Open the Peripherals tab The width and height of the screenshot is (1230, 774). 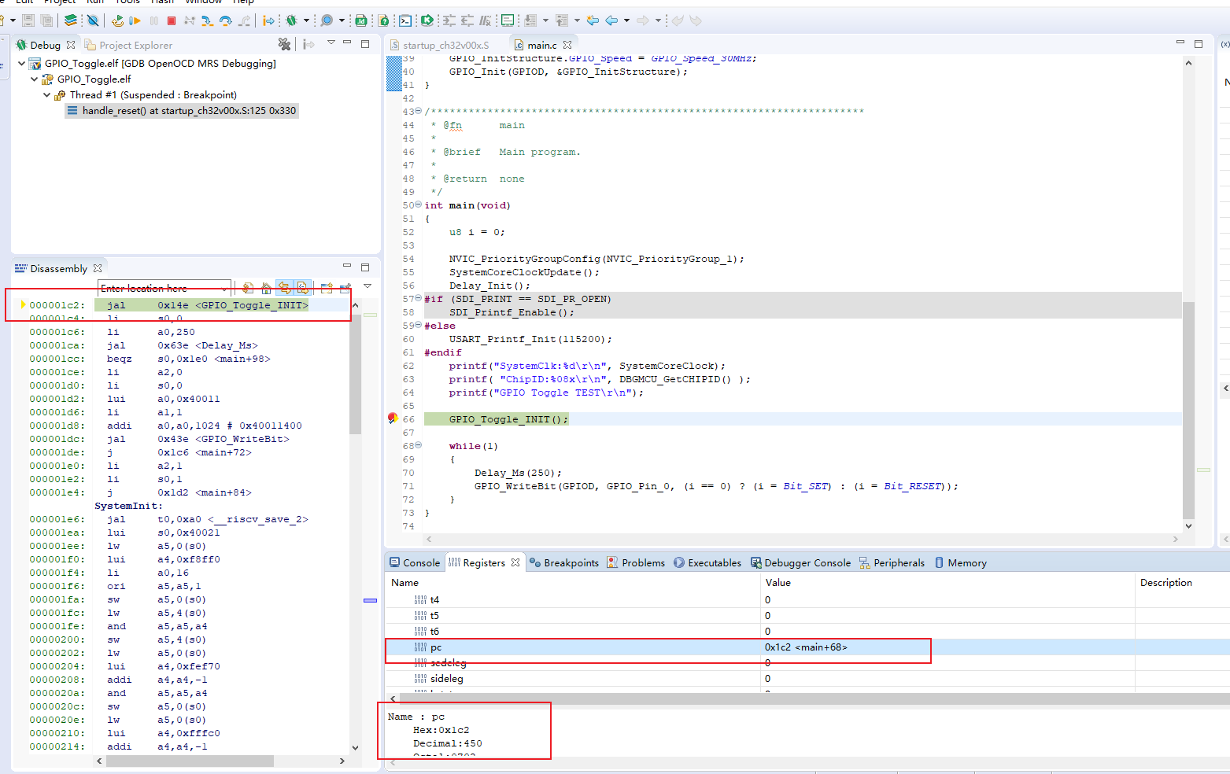tap(892, 562)
